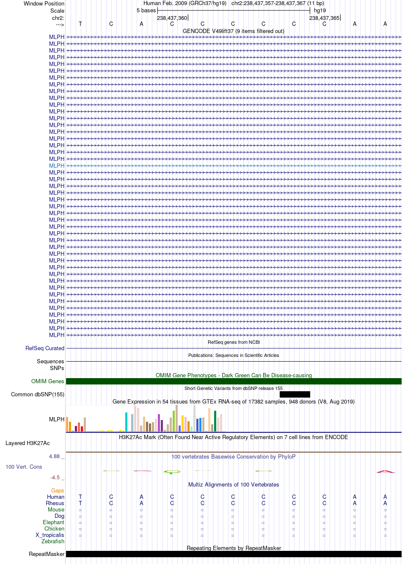Click the black dbSNP variant block
The image size is (402, 564).
tap(295, 395)
